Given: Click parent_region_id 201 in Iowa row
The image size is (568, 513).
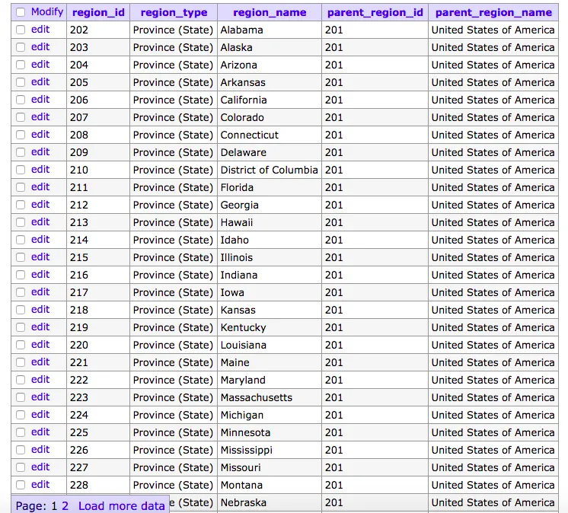Looking at the screenshot, I should pos(375,292).
